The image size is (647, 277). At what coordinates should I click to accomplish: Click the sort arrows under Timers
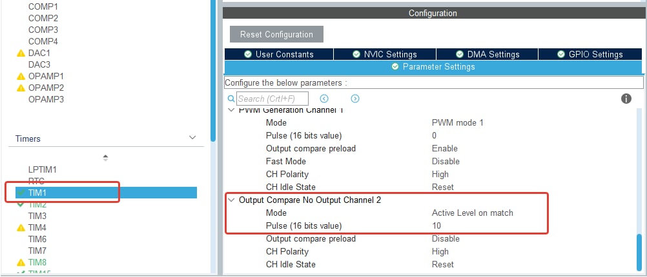tap(105, 157)
